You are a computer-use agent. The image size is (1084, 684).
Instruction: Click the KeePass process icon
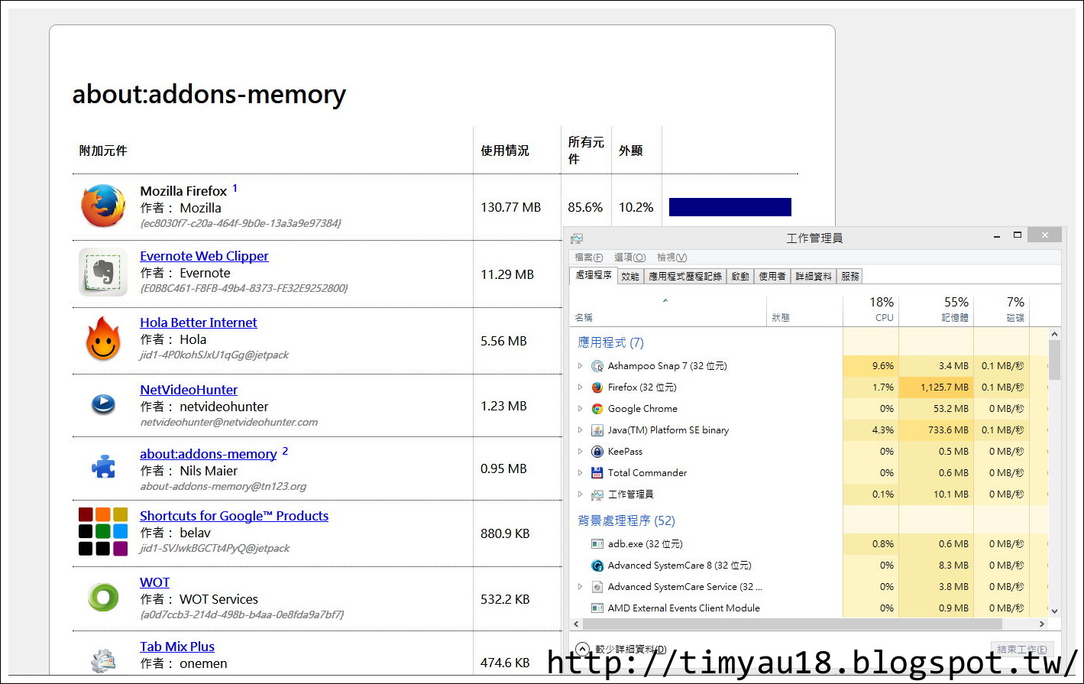[x=597, y=452]
